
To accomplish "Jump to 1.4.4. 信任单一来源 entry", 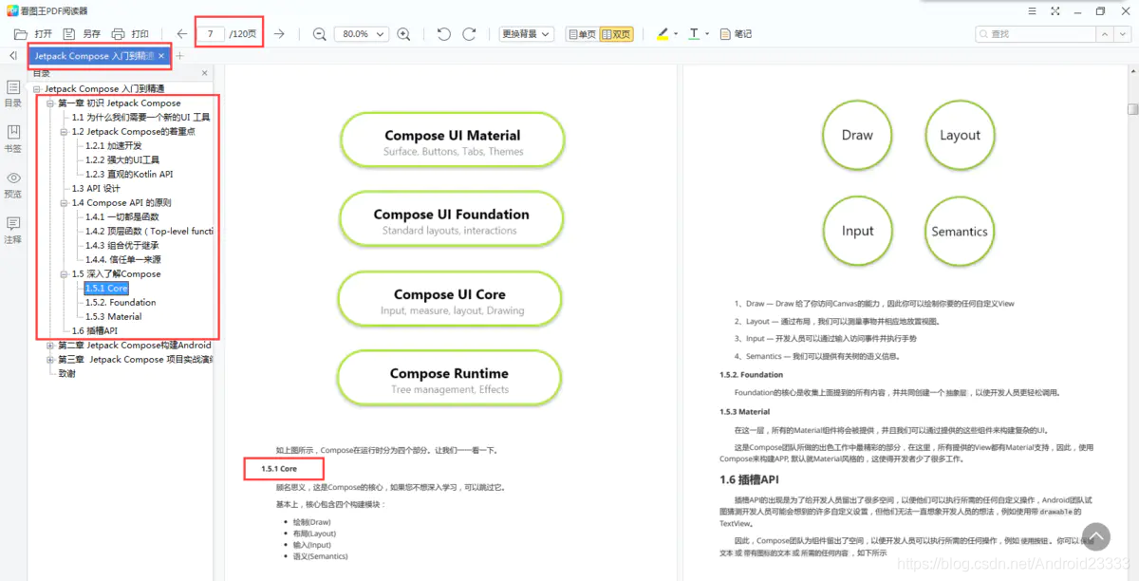I will click(123, 259).
